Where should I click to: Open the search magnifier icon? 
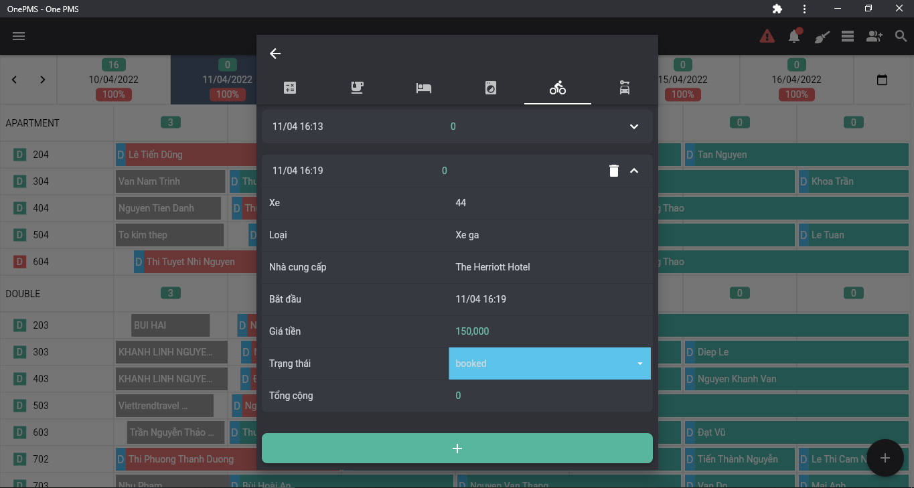[x=901, y=36]
